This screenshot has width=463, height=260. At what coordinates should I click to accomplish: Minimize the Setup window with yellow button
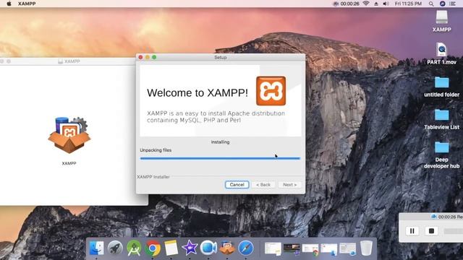[x=148, y=57]
